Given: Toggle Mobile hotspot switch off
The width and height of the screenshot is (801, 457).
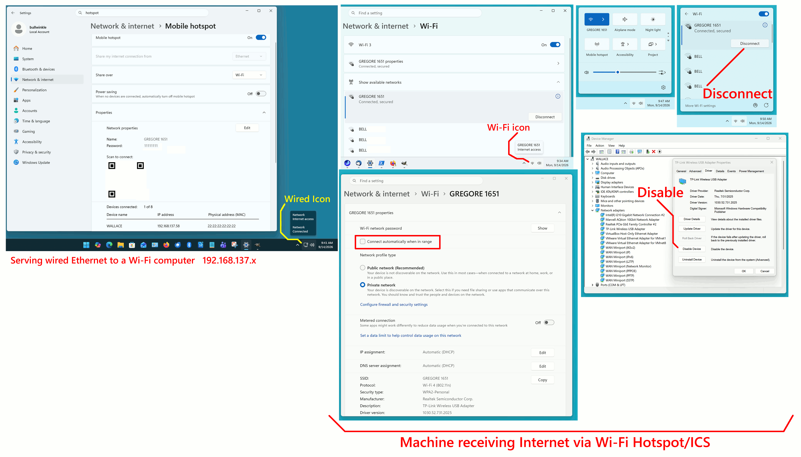Looking at the screenshot, I should pyautogui.click(x=260, y=38).
